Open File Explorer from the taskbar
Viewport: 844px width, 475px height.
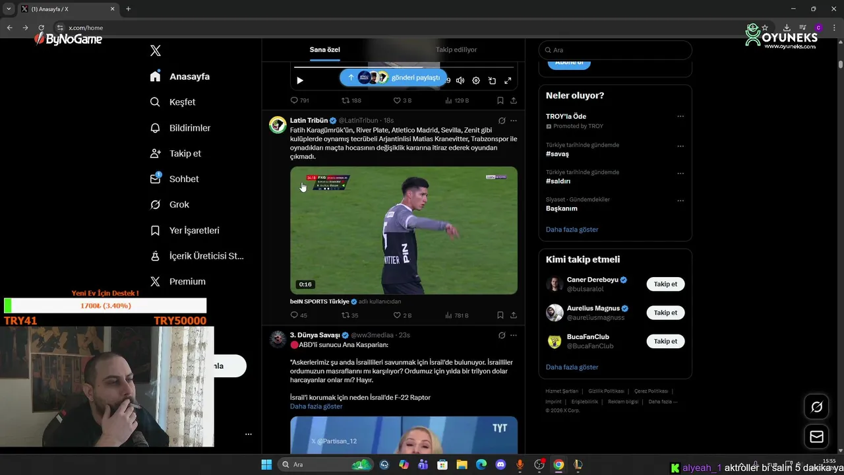(462, 464)
